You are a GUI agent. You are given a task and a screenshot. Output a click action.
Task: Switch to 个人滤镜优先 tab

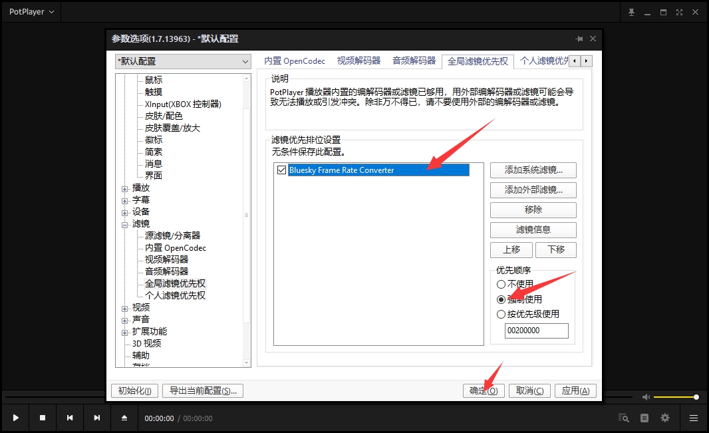click(x=543, y=61)
